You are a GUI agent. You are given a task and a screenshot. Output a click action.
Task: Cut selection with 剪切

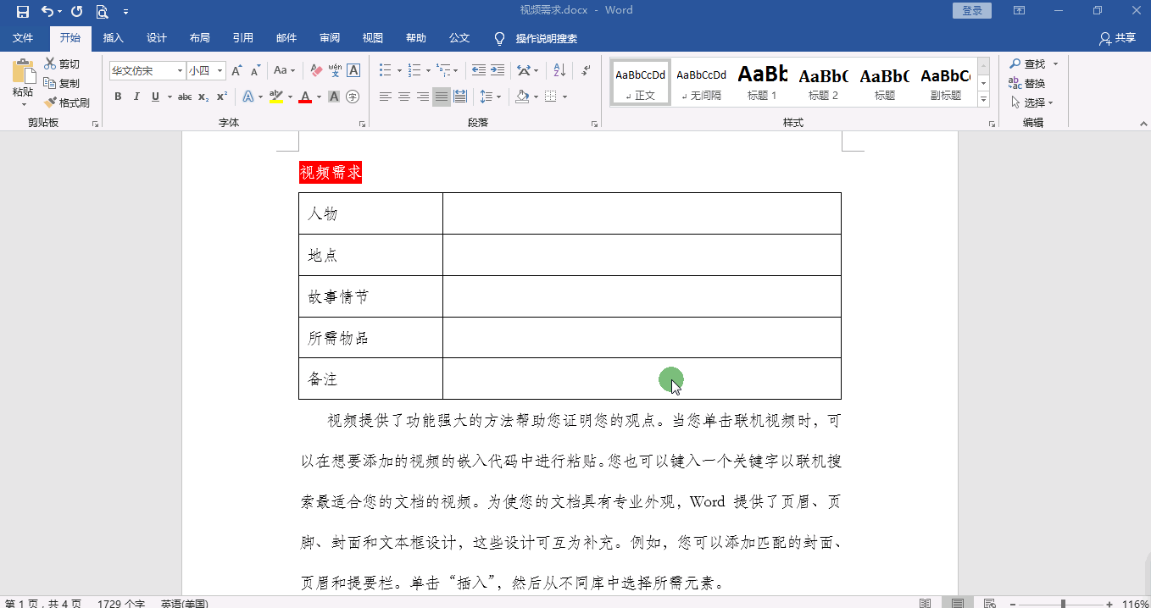click(x=63, y=64)
